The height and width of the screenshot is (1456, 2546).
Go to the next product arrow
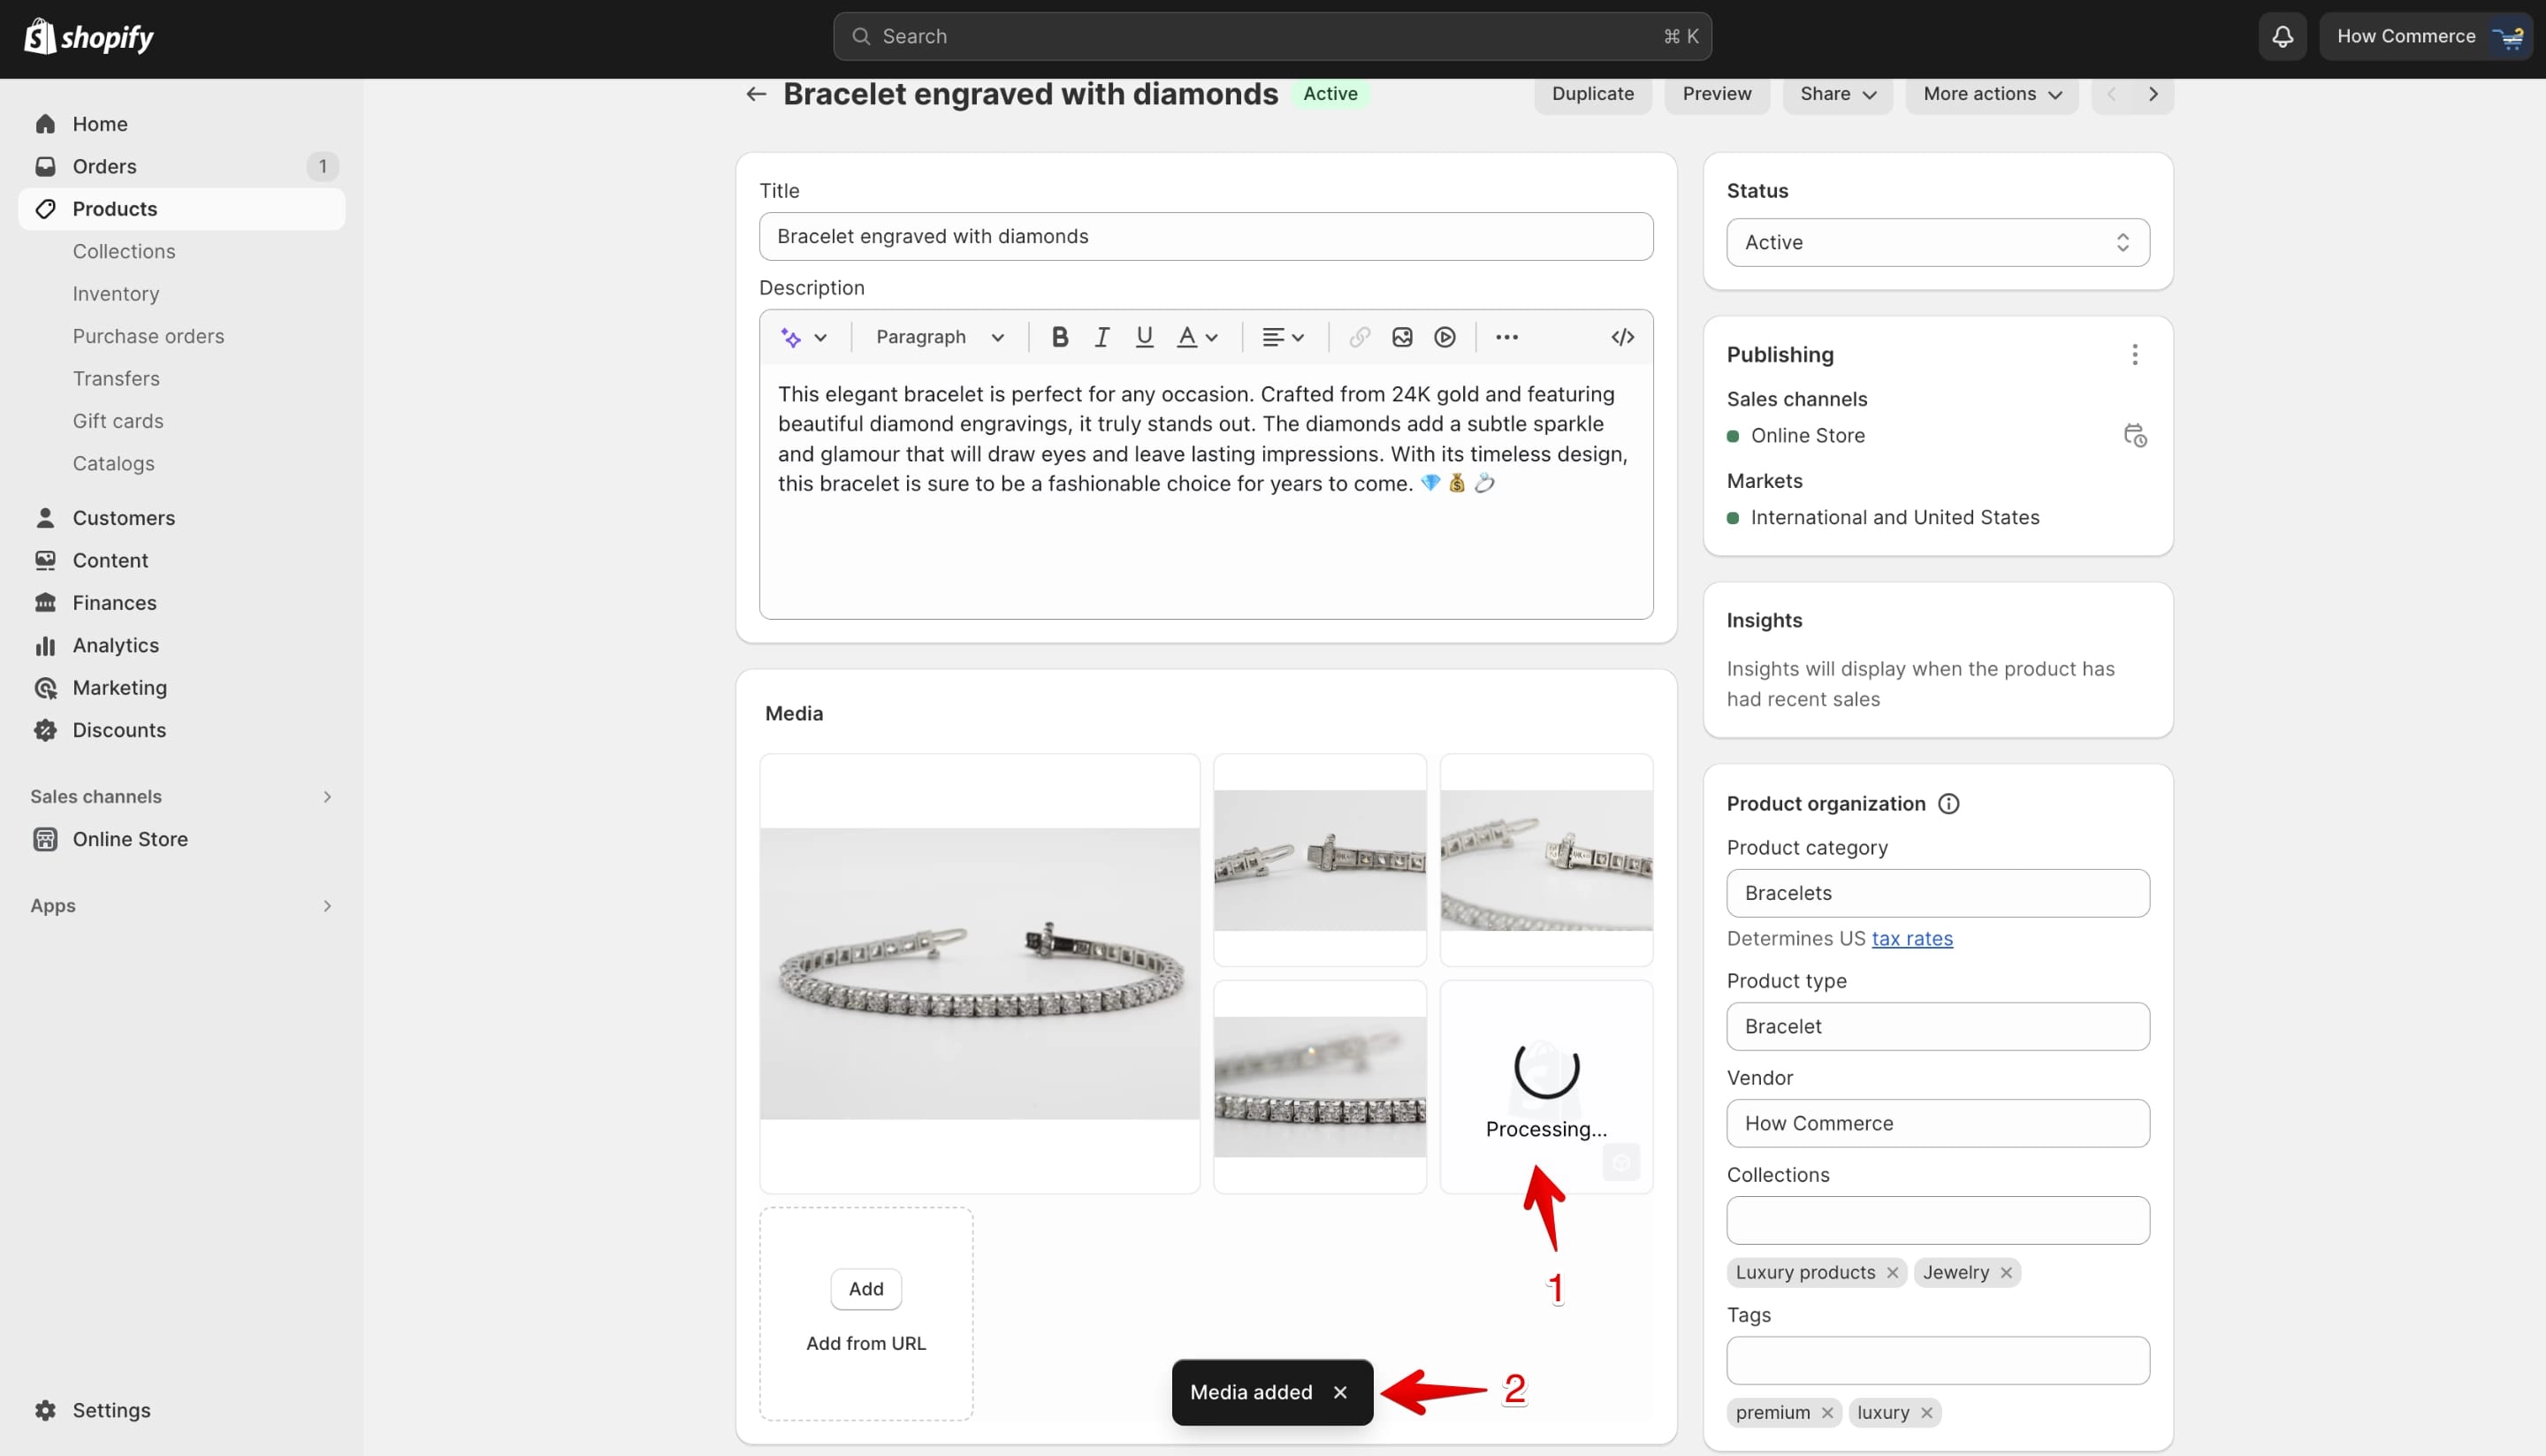(x=2153, y=94)
